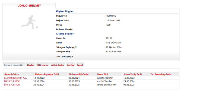
Task: Click the Kişisel Bilgiler section heading
Action: [65, 11]
